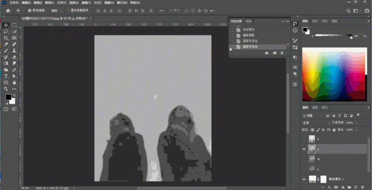Click the Home icon in options bar
Screen dimensions: 372x190
tap(8, 11)
